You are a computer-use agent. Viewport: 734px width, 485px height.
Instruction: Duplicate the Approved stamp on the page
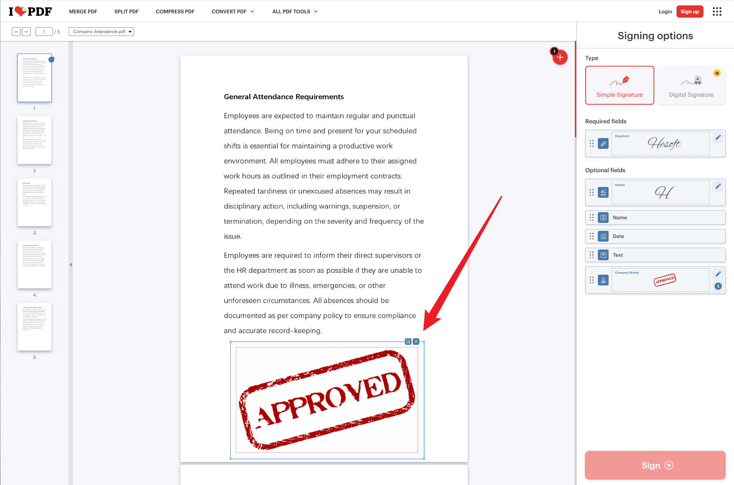click(x=408, y=342)
